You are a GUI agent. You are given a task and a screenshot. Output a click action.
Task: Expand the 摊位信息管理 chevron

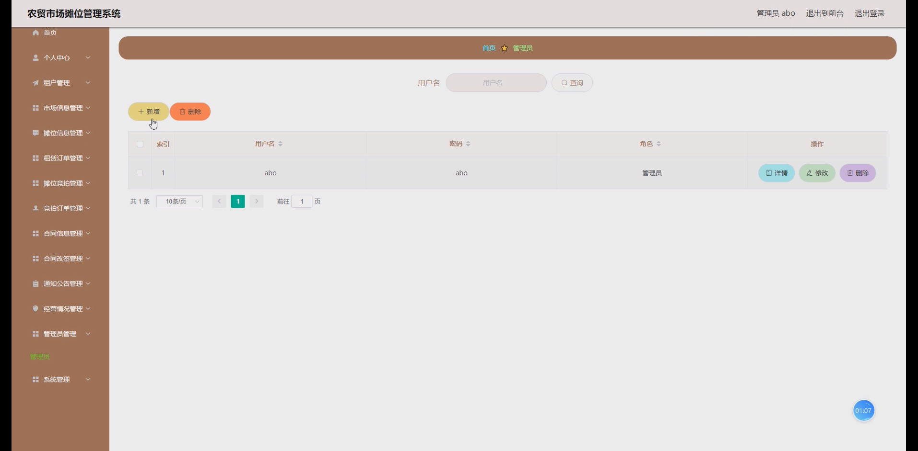[88, 133]
